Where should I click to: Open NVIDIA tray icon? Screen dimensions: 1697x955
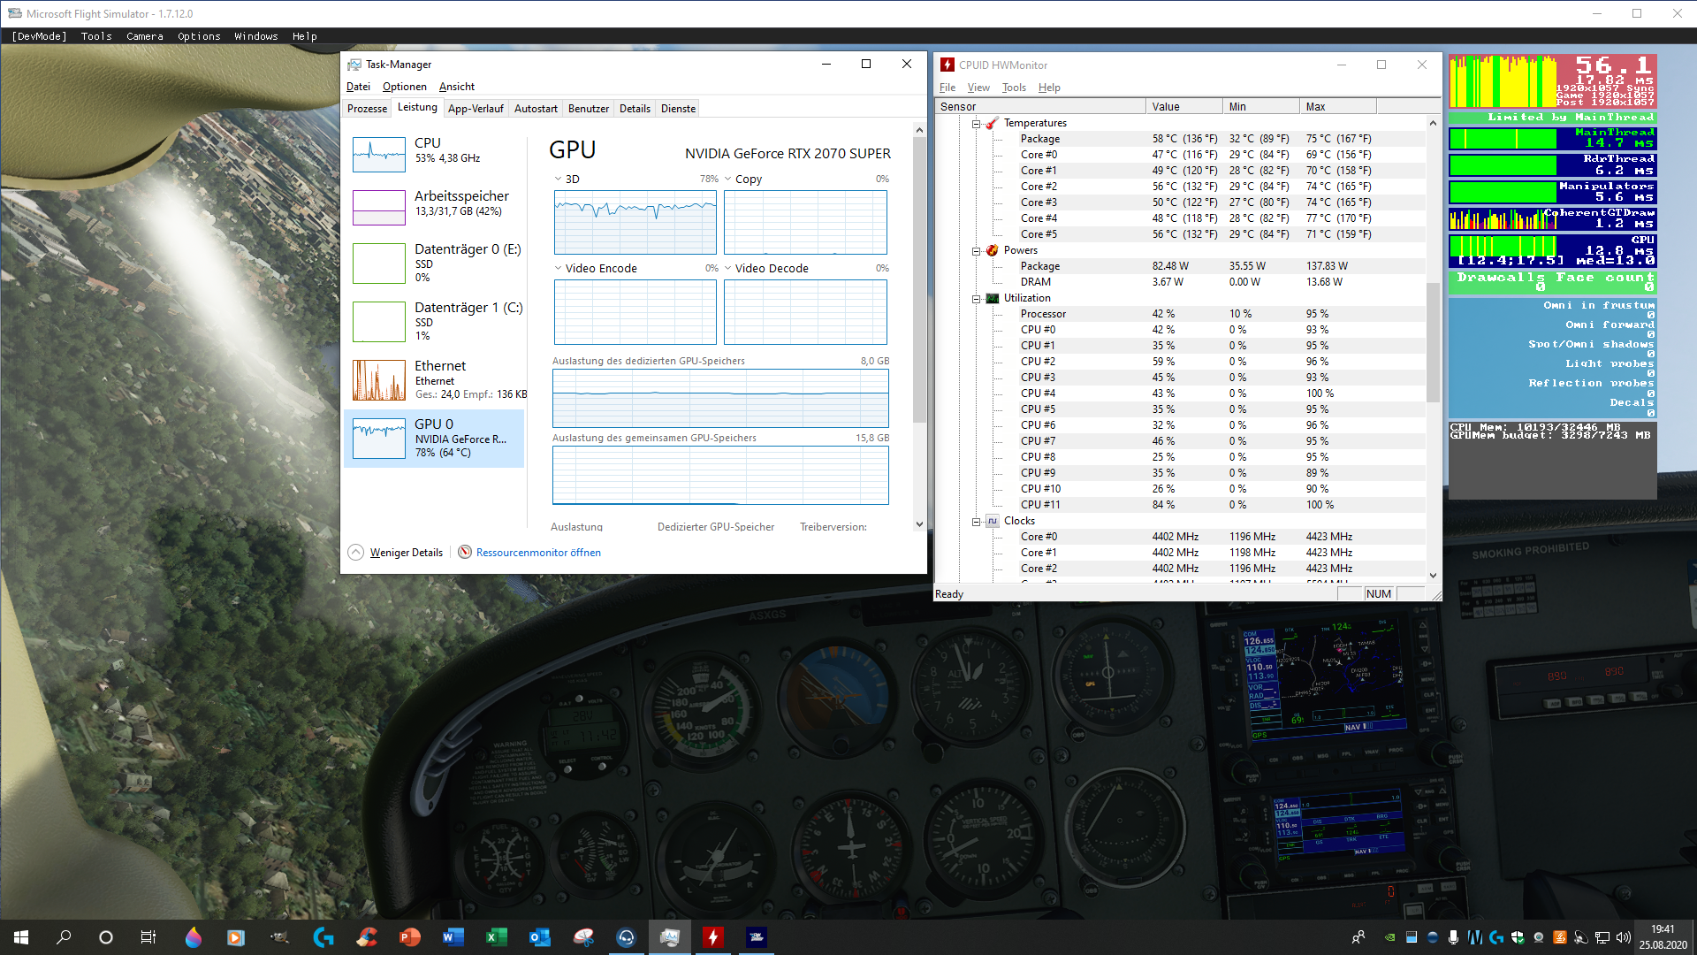[x=1390, y=937]
